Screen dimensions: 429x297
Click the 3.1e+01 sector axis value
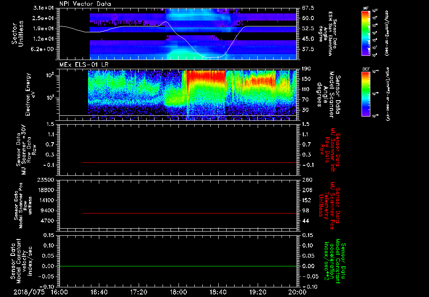[x=44, y=8]
